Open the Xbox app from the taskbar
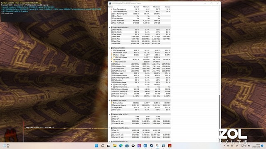 tap(133, 146)
